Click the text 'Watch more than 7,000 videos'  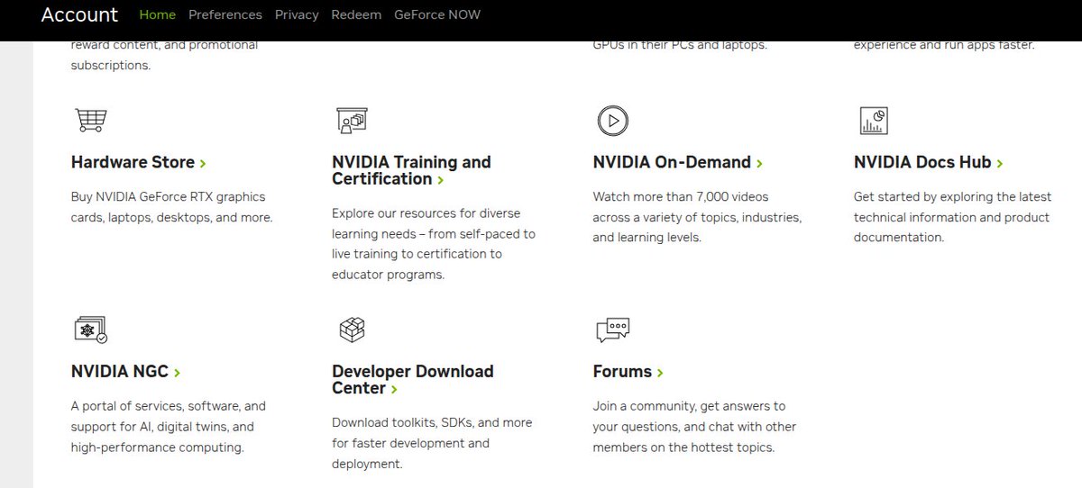point(681,196)
